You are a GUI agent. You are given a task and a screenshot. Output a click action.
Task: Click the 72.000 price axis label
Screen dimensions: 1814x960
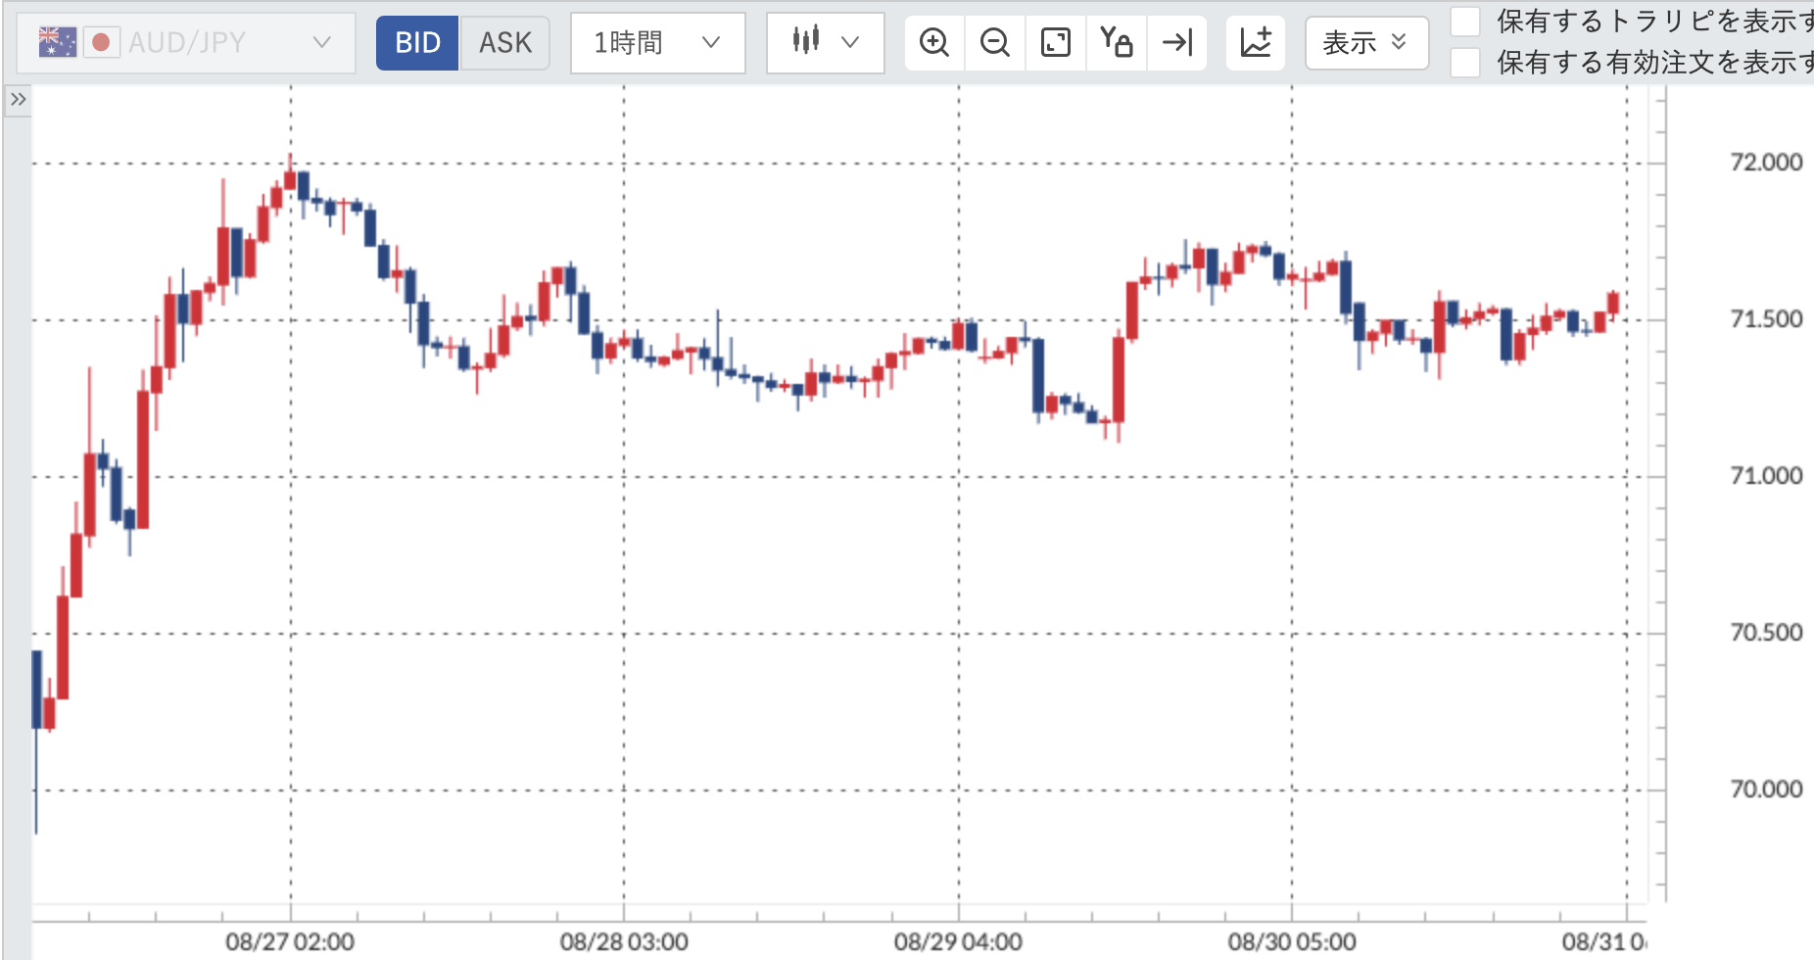click(x=1766, y=163)
